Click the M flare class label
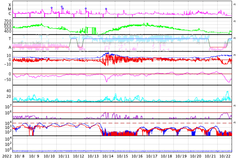This screenshot has height=159, width=238. (9, 9)
